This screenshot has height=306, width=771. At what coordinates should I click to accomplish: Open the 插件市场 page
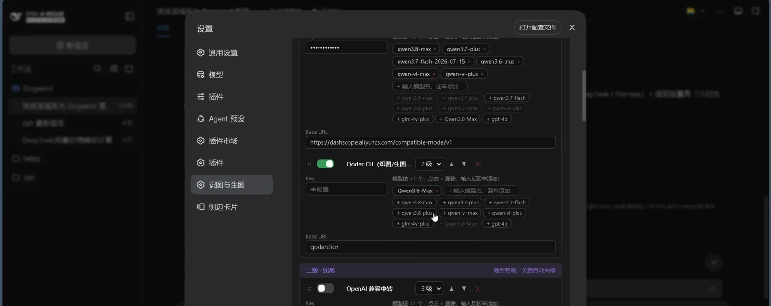tap(232, 141)
